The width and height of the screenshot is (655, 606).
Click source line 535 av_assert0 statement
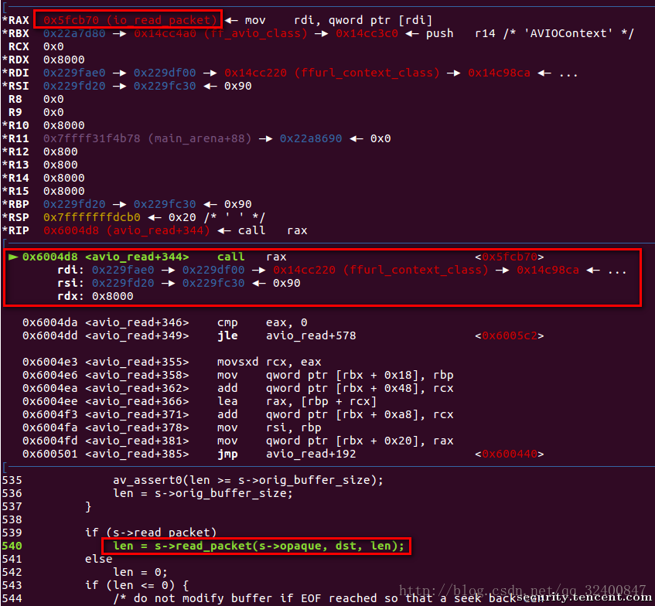click(x=248, y=480)
